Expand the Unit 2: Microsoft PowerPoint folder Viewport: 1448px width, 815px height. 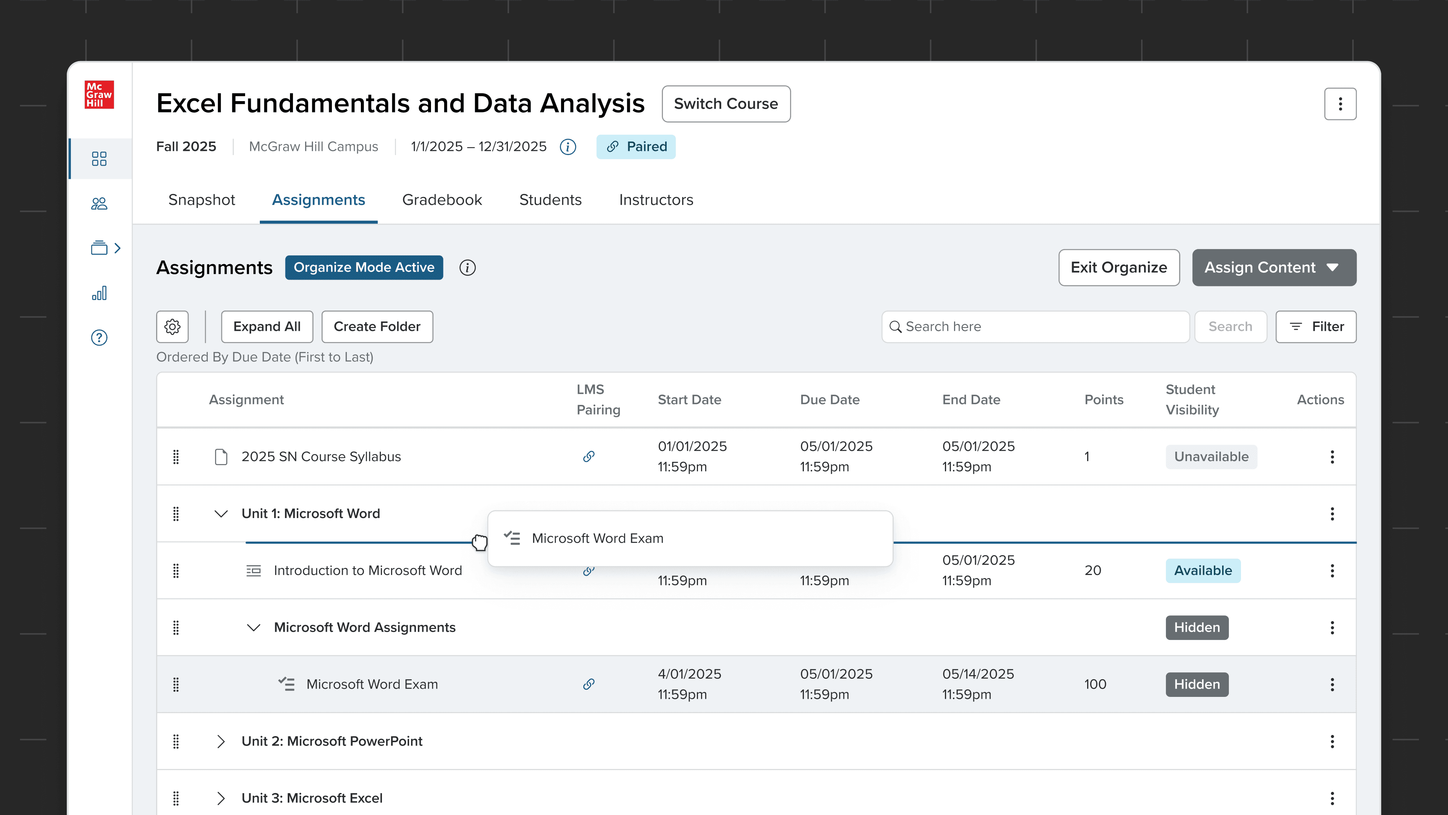[x=221, y=741]
